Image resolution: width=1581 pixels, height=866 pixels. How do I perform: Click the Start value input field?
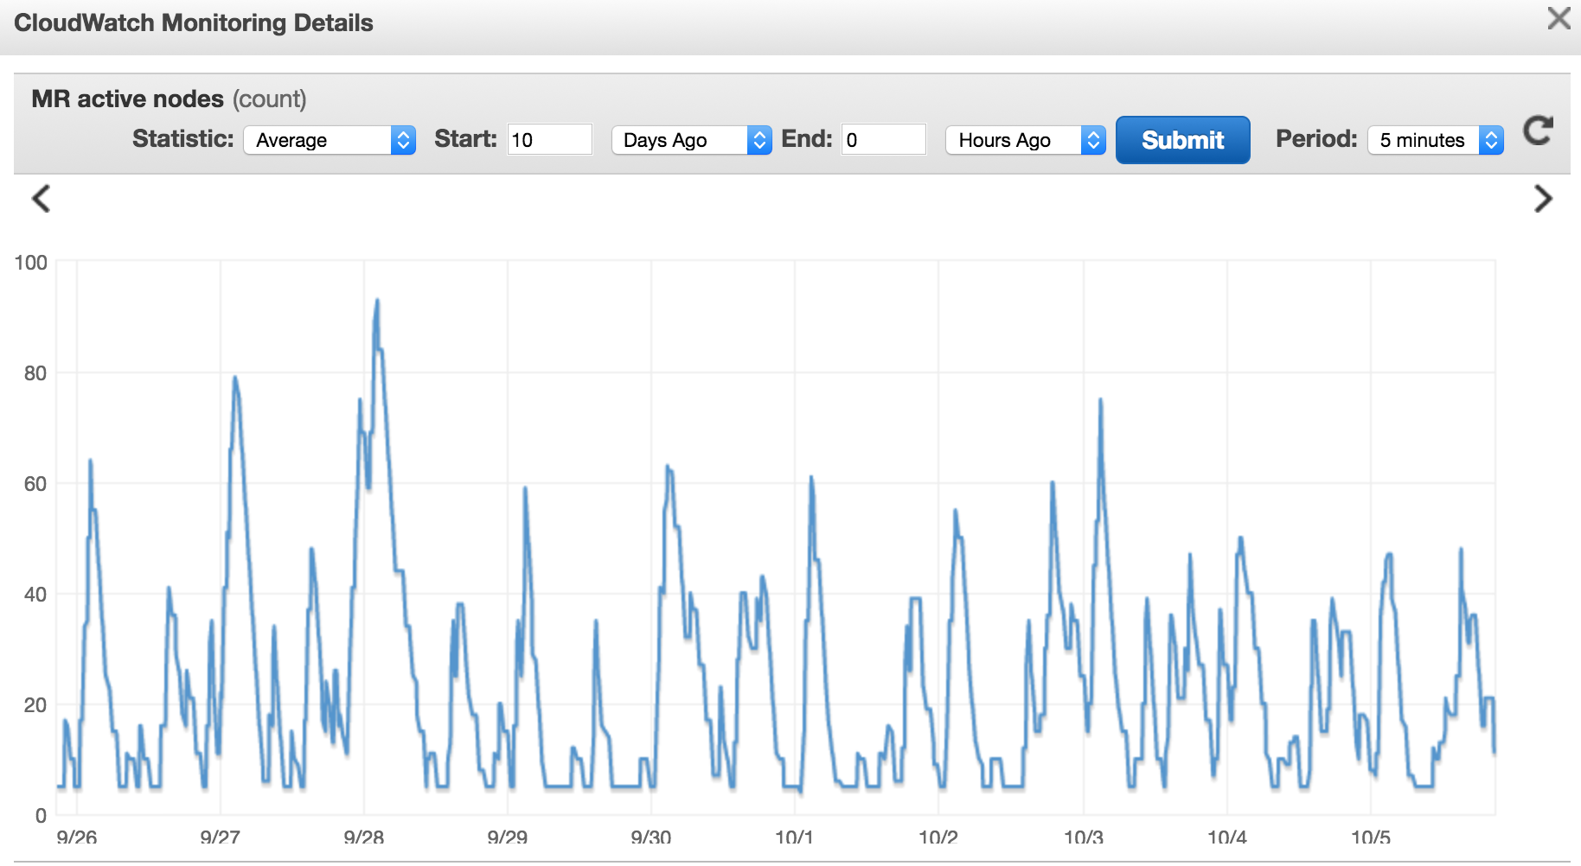point(549,140)
